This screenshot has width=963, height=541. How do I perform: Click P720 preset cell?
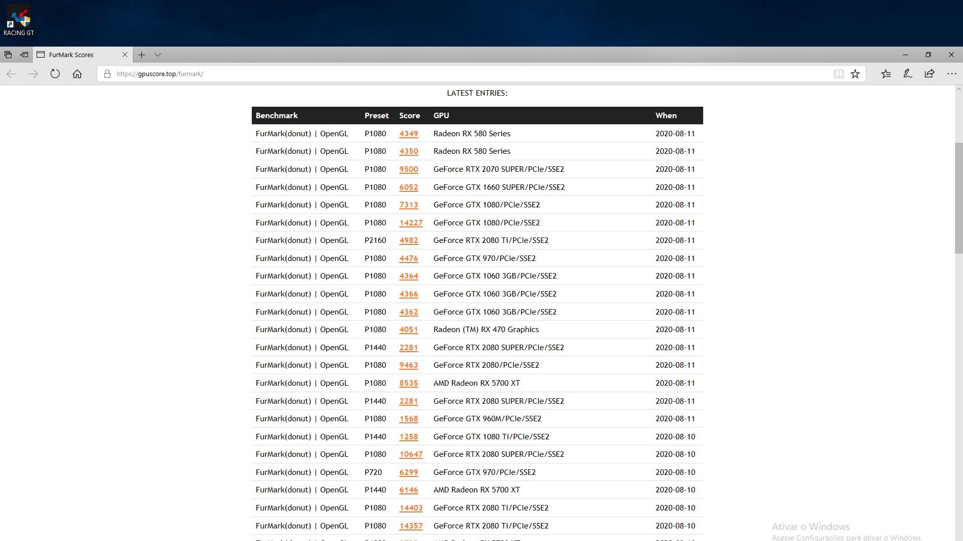pos(373,472)
